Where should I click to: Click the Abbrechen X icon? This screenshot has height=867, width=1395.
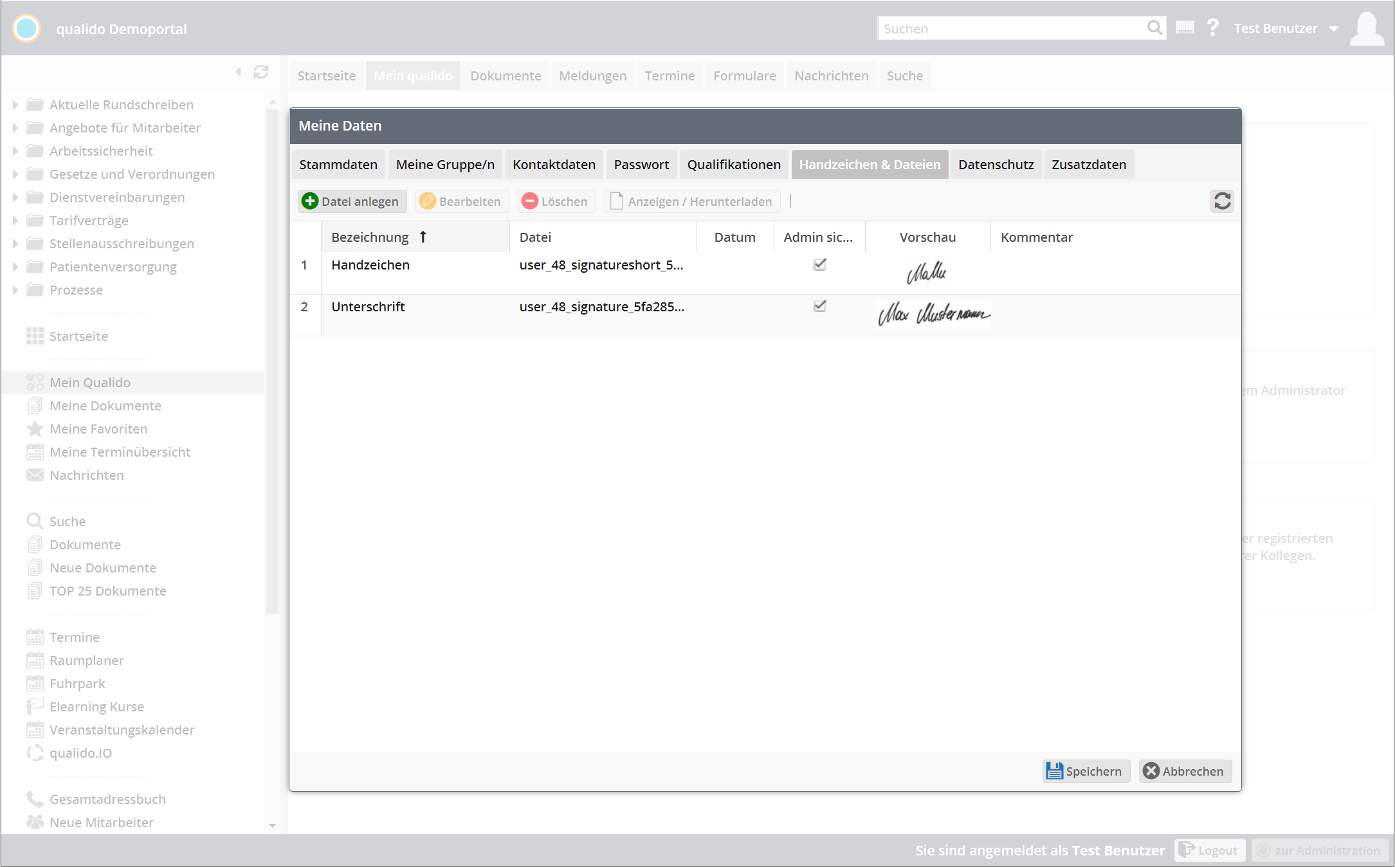pyautogui.click(x=1151, y=771)
